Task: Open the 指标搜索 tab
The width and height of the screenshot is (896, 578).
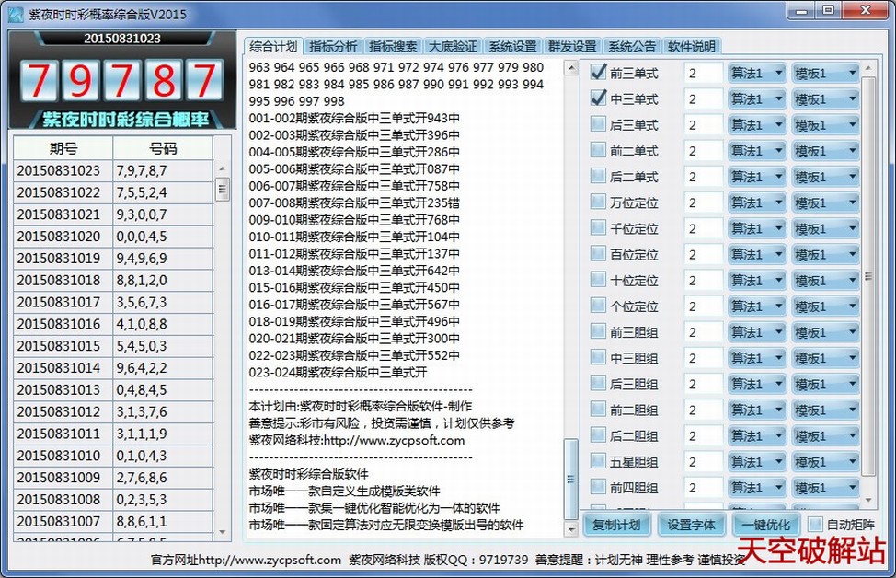Action: click(x=394, y=45)
